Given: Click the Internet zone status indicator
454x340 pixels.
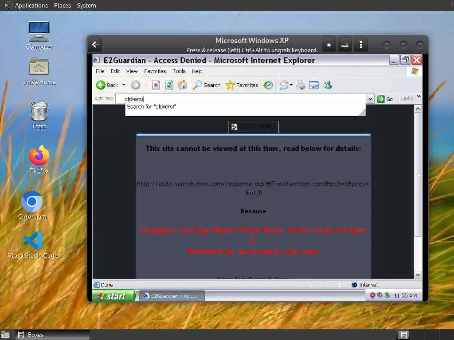Looking at the screenshot, I should click(x=365, y=285).
